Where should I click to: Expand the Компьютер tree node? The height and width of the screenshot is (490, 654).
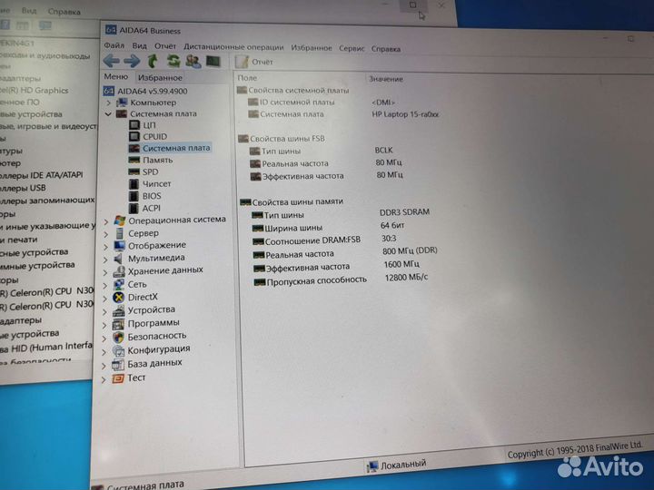[108, 103]
